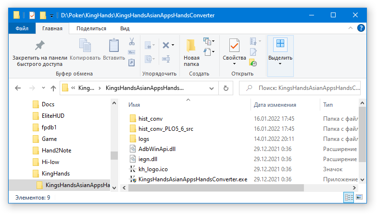
Task: Click the search box Поиск field
Action: click(x=300, y=88)
